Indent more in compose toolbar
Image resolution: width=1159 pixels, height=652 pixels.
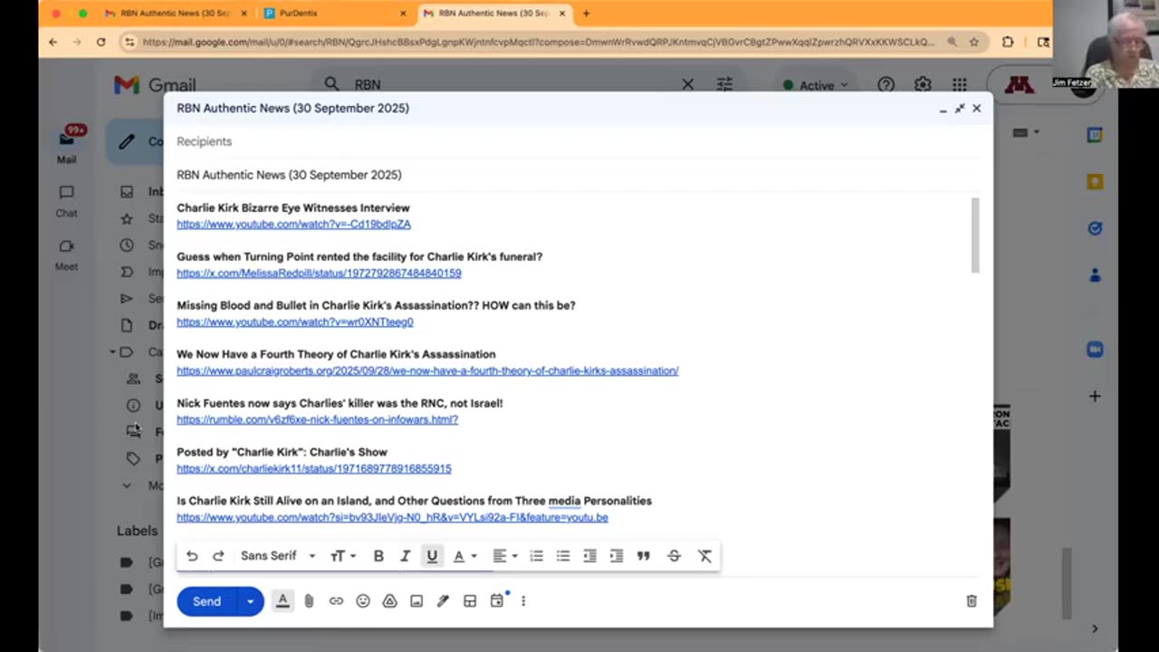[x=617, y=556]
